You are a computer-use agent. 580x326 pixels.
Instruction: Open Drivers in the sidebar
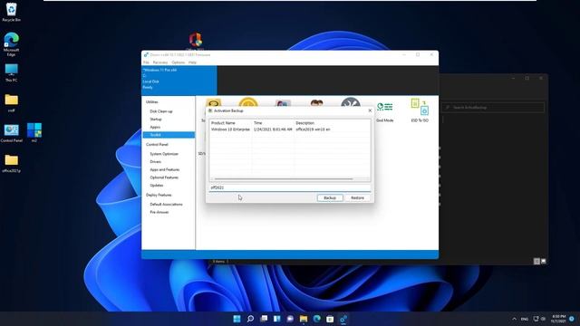[x=155, y=161]
